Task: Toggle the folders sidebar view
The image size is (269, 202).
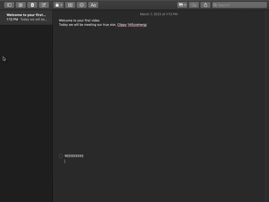Action: (x=9, y=5)
